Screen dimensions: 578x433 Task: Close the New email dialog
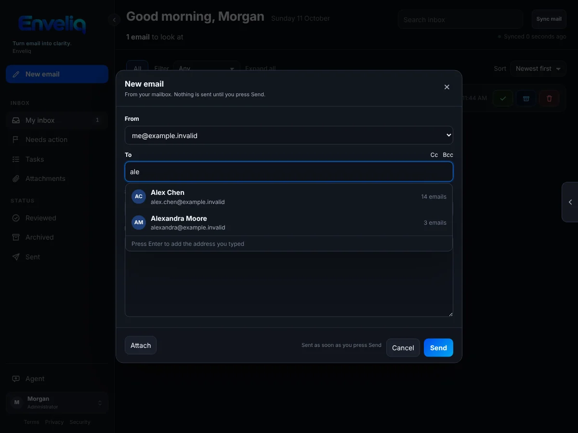click(447, 87)
